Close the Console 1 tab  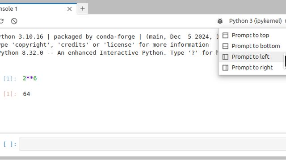[70, 9]
